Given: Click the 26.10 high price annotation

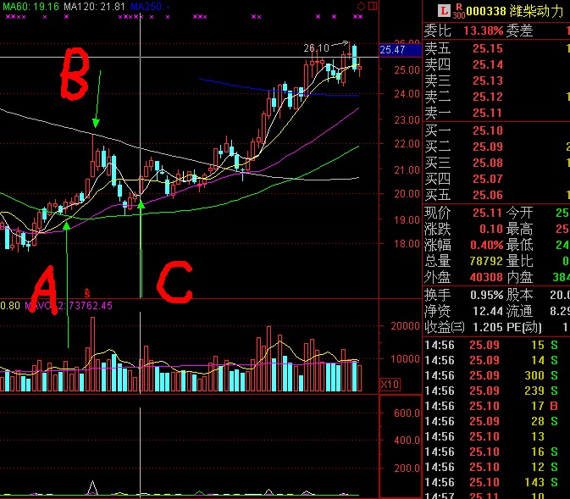Looking at the screenshot, I should tap(316, 48).
